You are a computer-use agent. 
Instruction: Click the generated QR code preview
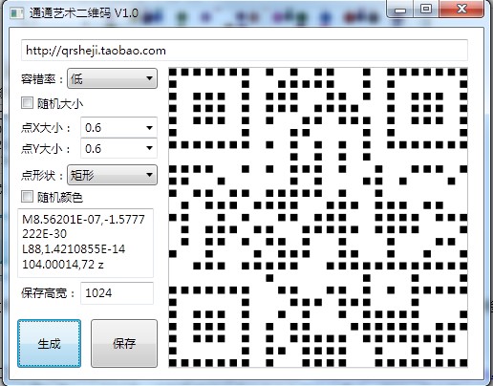click(318, 218)
